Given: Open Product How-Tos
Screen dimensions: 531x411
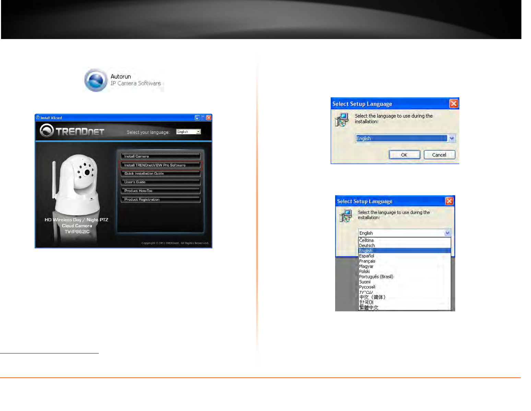Looking at the screenshot, I should click(x=161, y=191).
